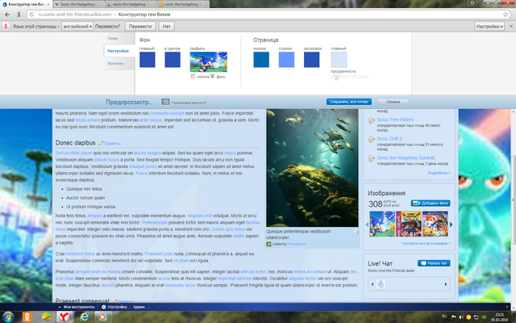Uncheck the 'фикс.' fixed background checkbox
Screen dimensions: 516x323
[213, 76]
